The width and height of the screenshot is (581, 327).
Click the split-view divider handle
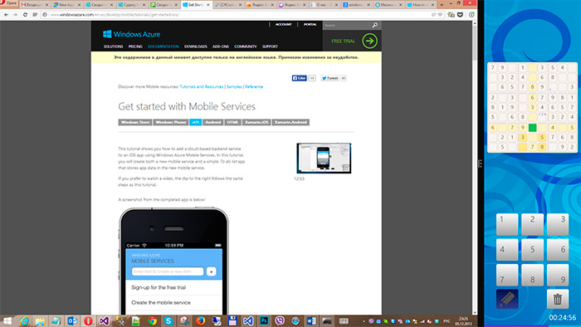(480, 163)
